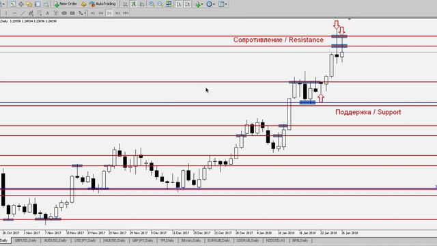Expand the Indicators dropdown arrow
The width and height of the screenshot is (437, 246).
pyautogui.click(x=202, y=5)
